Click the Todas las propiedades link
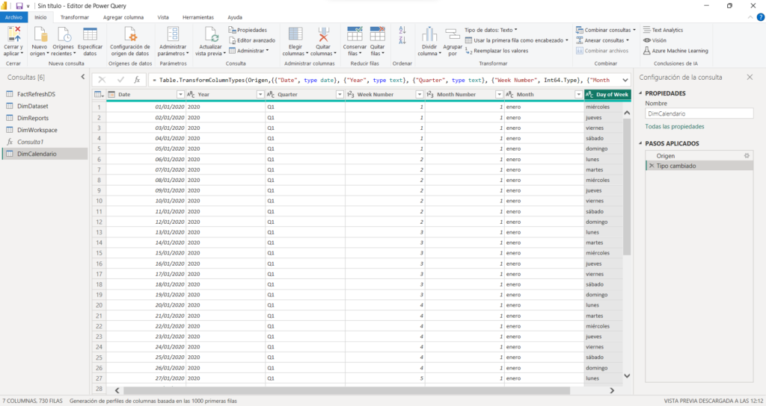The width and height of the screenshot is (766, 406). [674, 127]
